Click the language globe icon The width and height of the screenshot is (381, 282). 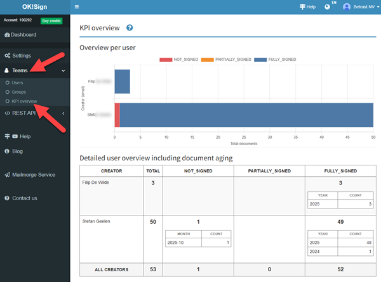(x=327, y=7)
